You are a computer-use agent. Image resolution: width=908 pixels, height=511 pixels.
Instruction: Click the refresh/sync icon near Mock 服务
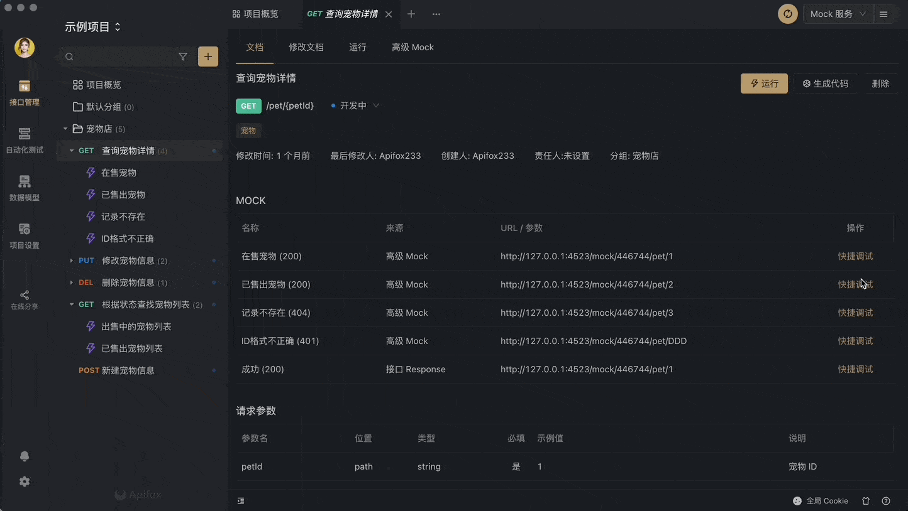[787, 13]
